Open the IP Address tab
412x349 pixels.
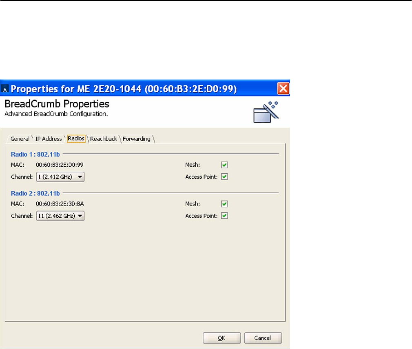coord(49,139)
